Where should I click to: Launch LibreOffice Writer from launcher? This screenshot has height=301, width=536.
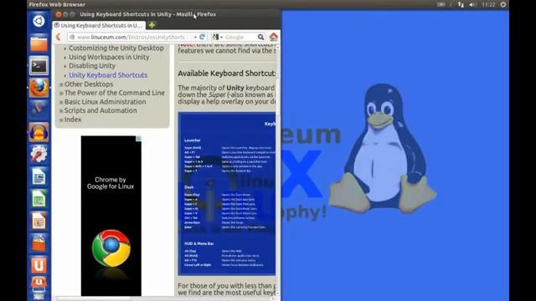click(39, 176)
